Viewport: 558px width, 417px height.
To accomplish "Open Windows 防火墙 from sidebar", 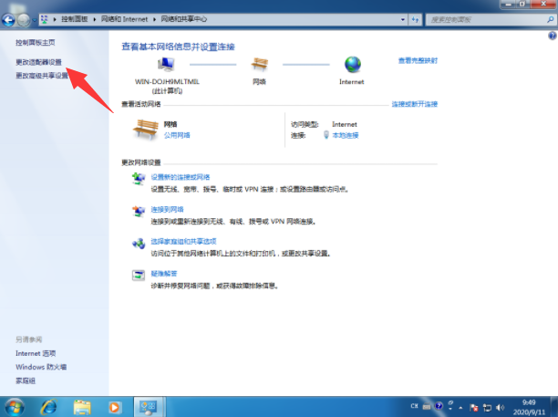I will click(x=41, y=367).
